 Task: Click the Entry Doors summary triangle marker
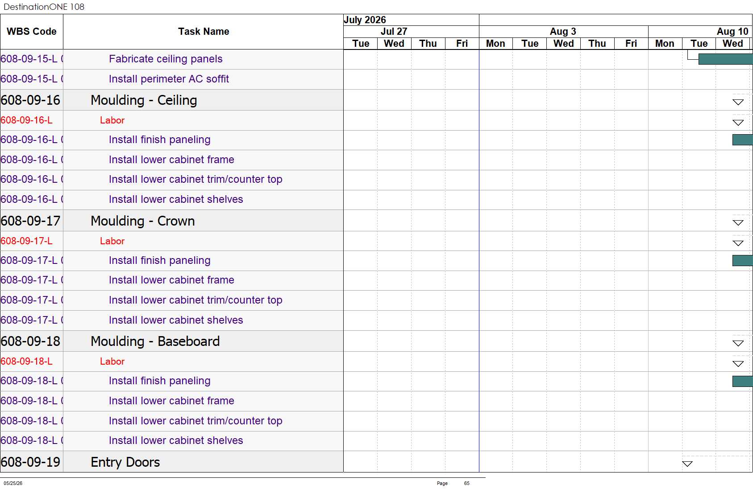(x=687, y=464)
